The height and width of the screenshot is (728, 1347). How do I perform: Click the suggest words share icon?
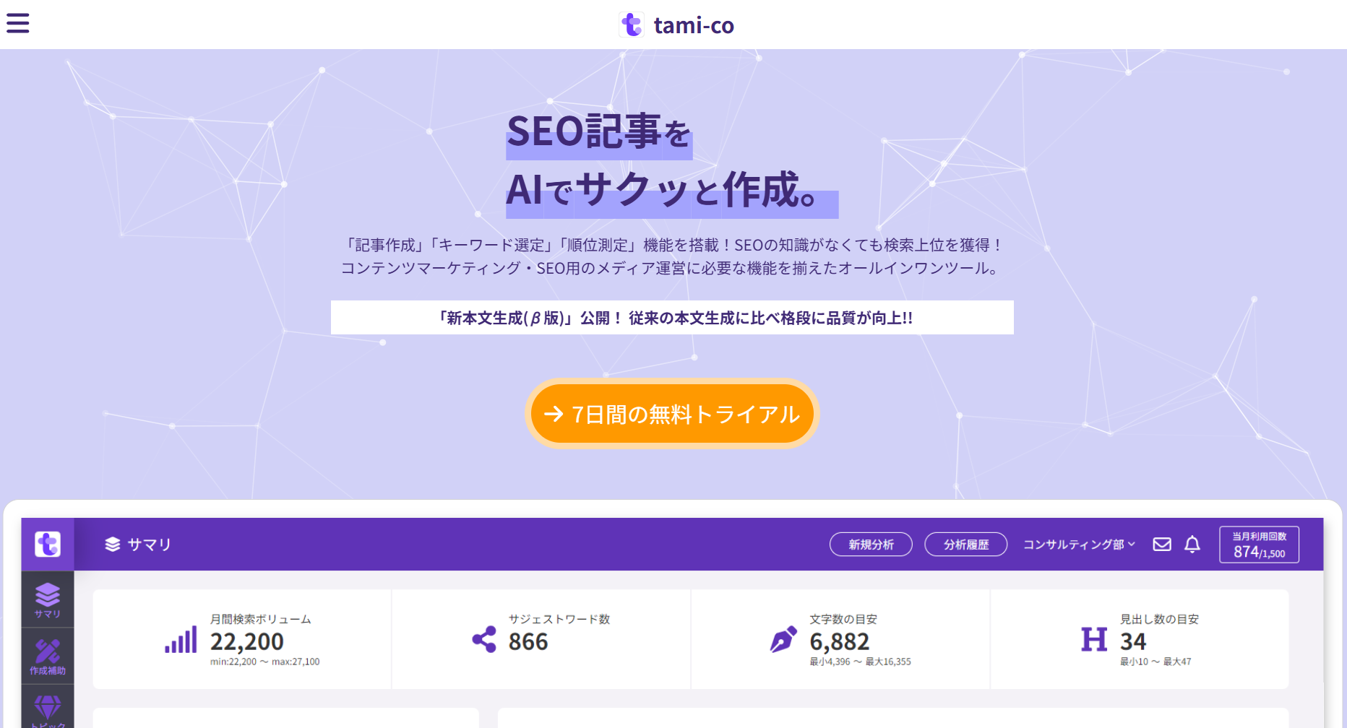pos(484,639)
